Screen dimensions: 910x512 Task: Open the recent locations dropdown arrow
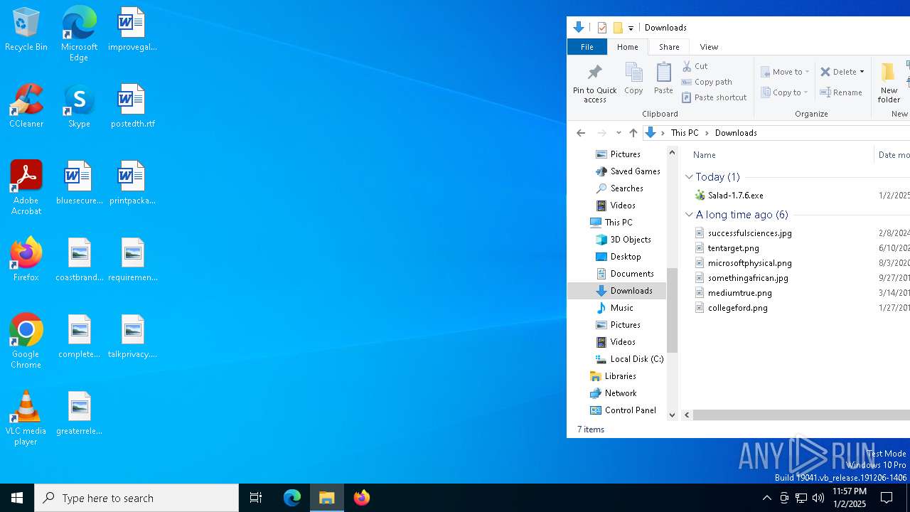(x=619, y=133)
